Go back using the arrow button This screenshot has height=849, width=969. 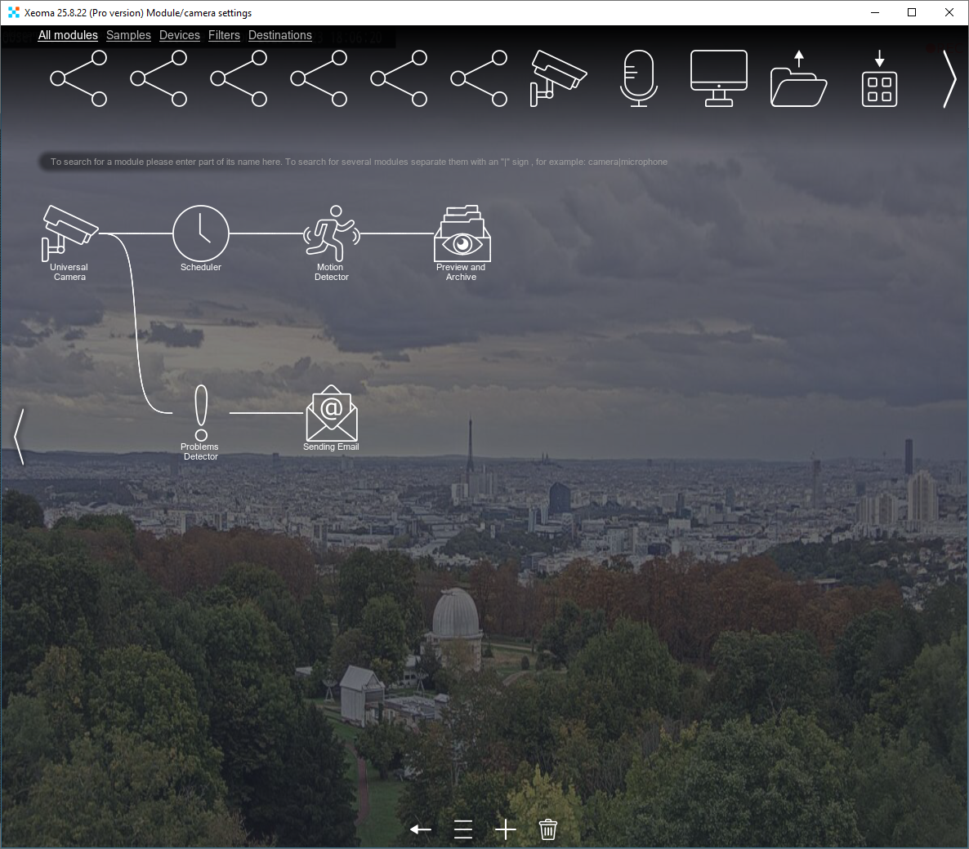(x=420, y=829)
